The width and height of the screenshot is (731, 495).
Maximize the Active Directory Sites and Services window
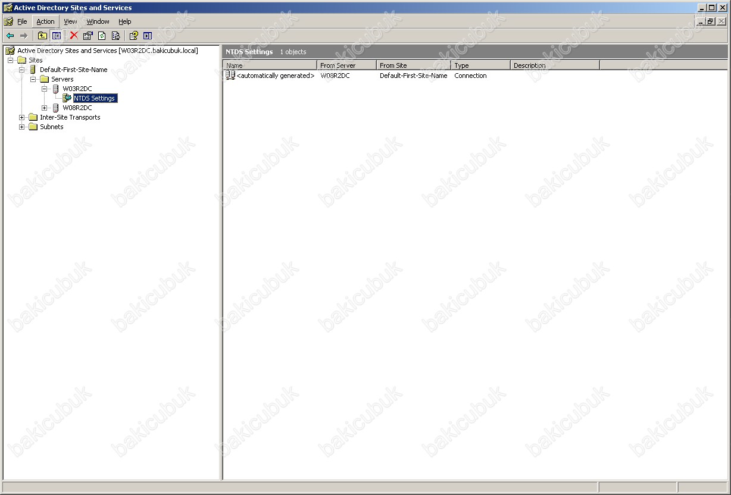coord(711,8)
